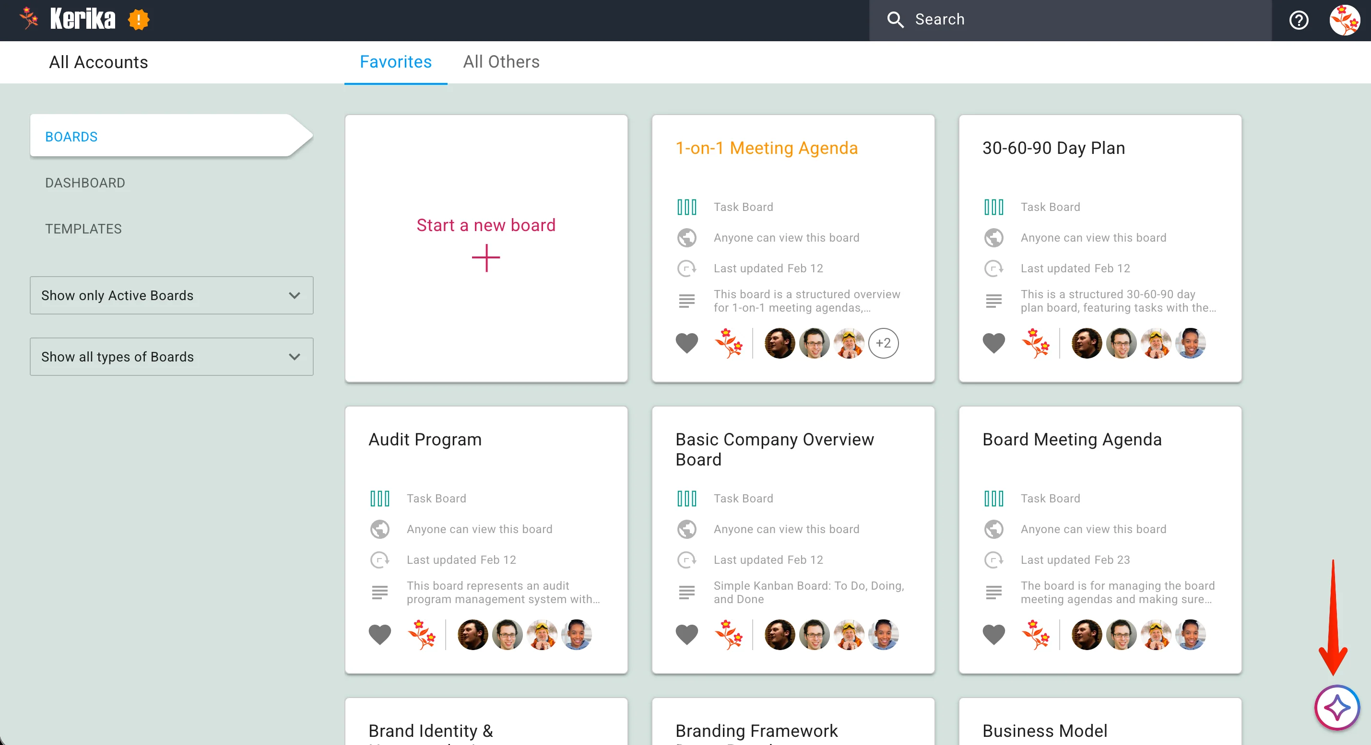Image resolution: width=1371 pixels, height=745 pixels.
Task: Click the orange alert badge beside Kerika logo
Action: 138,20
